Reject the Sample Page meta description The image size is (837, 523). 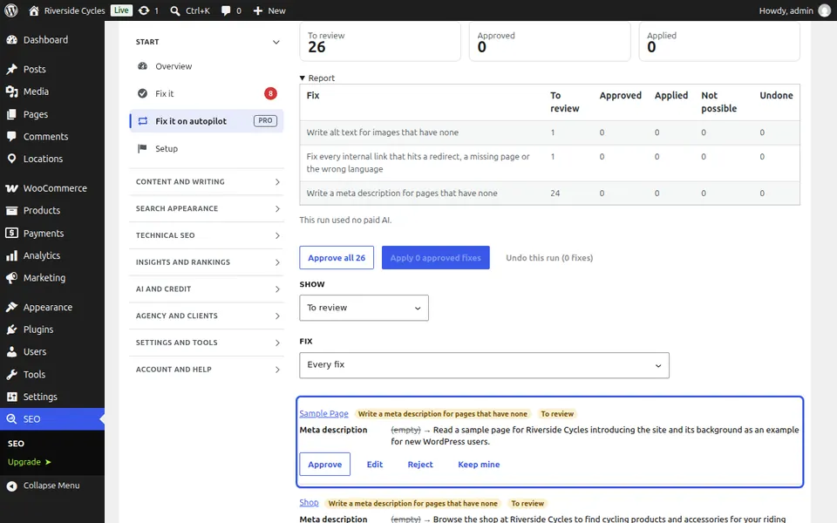tap(420, 465)
